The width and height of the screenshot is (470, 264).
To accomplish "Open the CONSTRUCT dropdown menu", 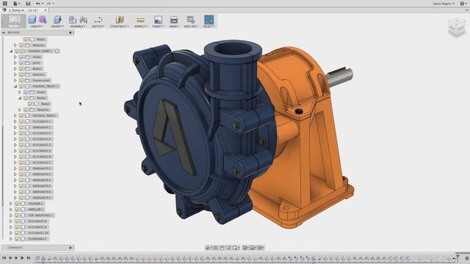I will (x=119, y=26).
